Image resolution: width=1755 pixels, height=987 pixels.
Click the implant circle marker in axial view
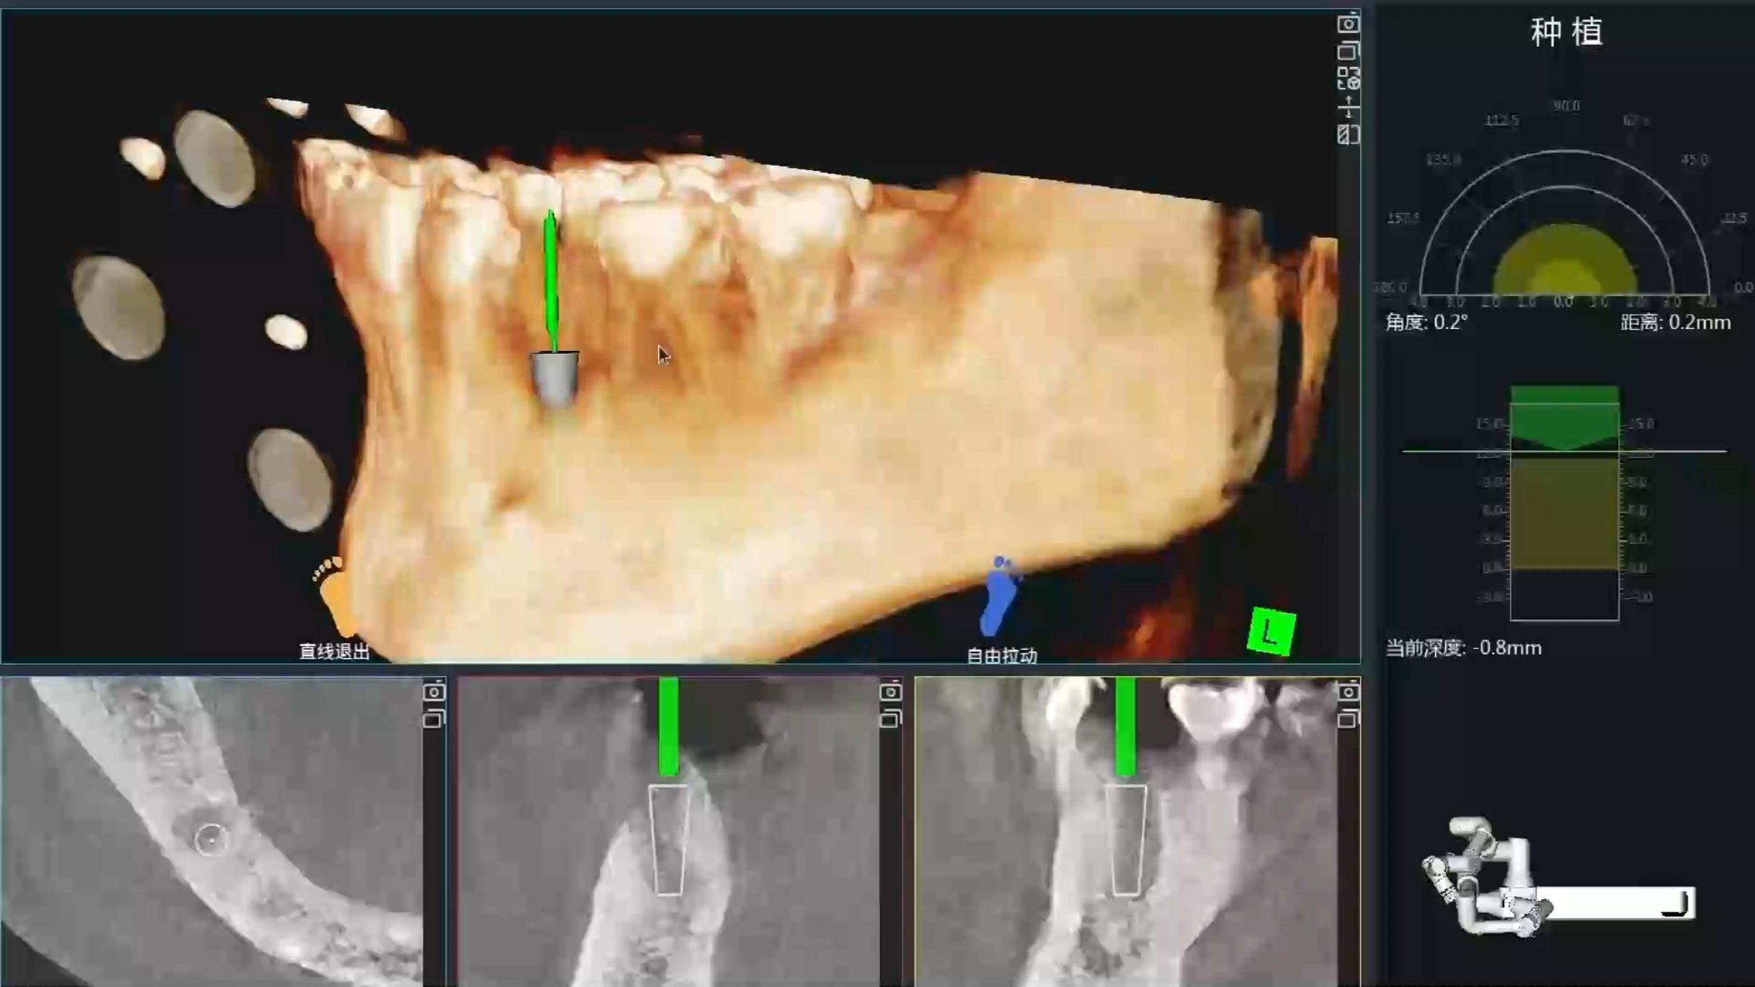pyautogui.click(x=210, y=839)
